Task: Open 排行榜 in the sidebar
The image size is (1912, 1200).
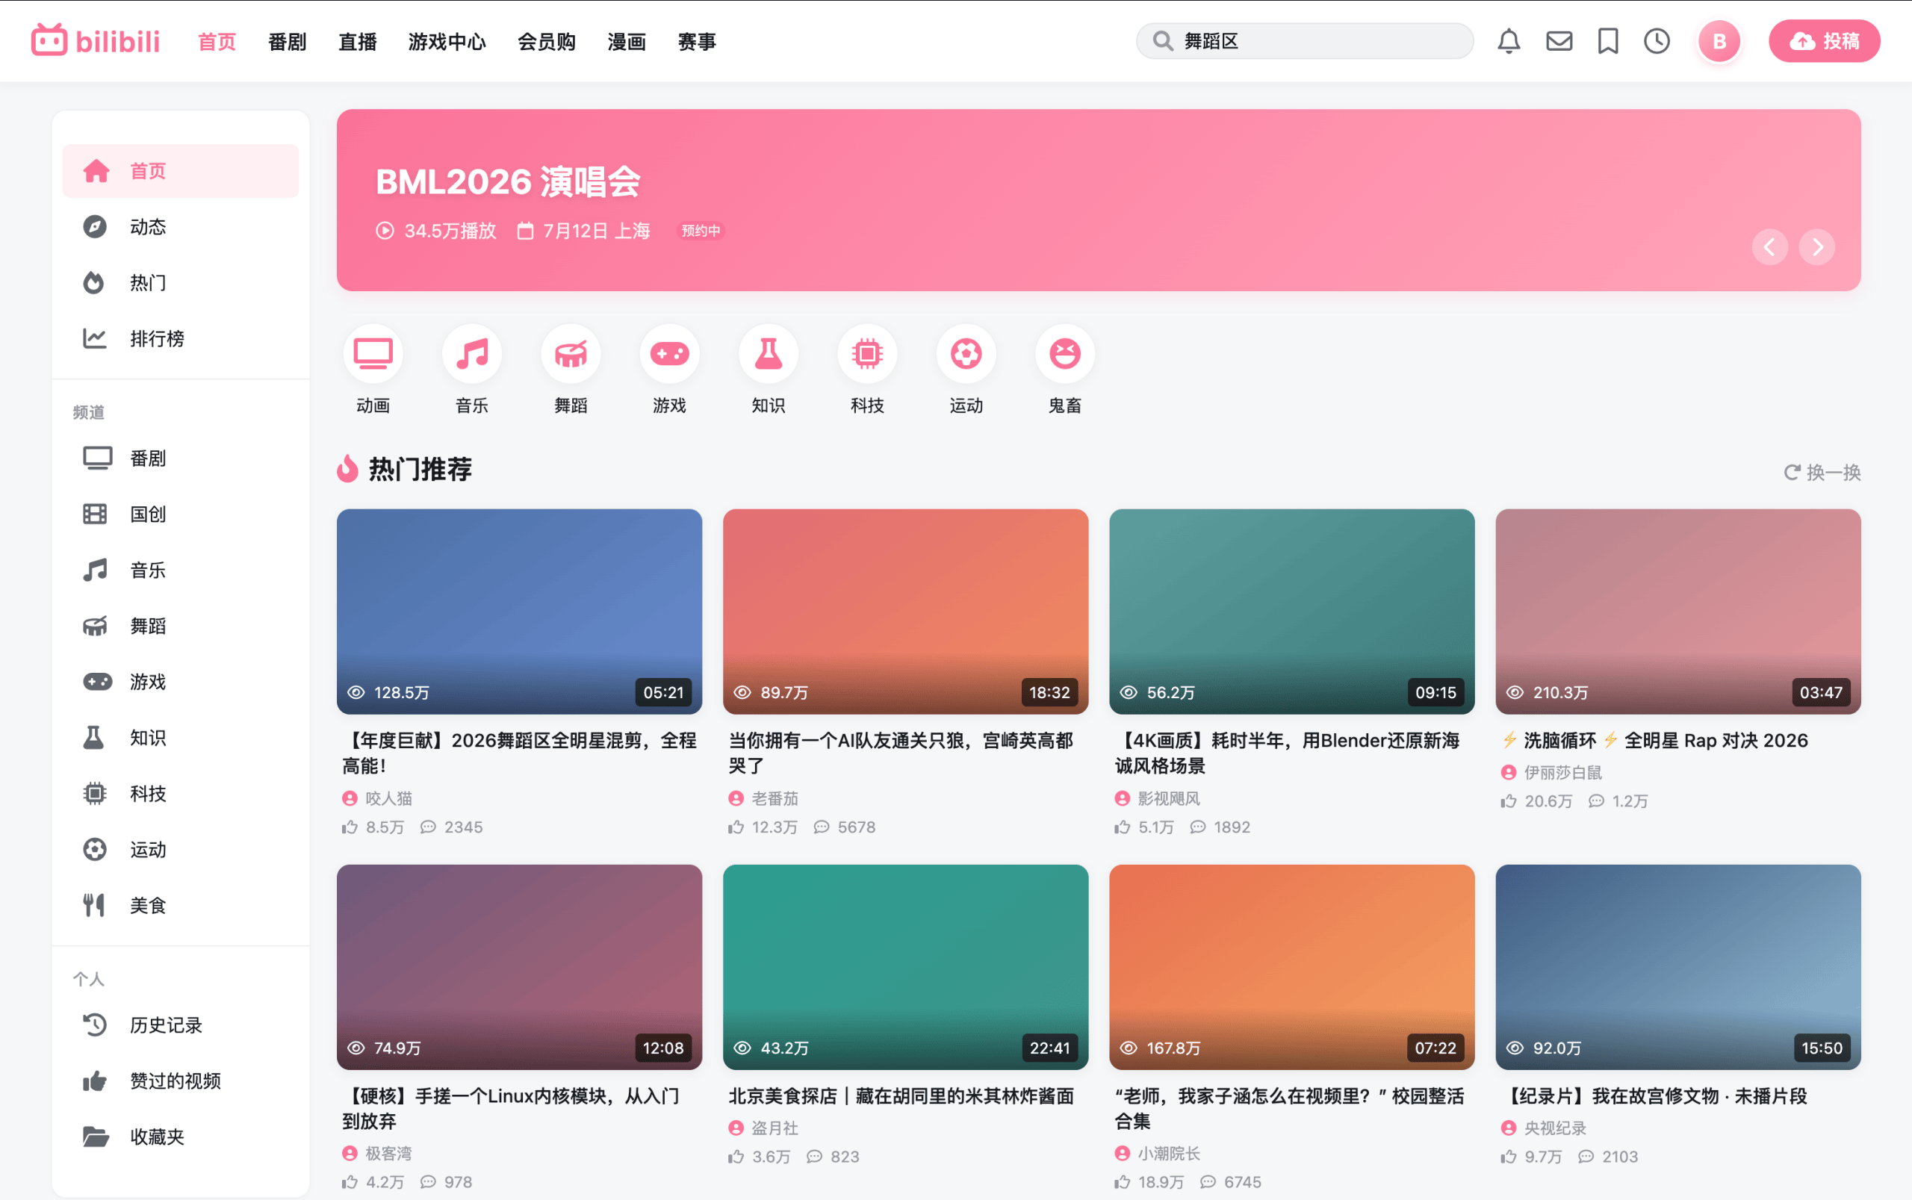Action: (157, 339)
